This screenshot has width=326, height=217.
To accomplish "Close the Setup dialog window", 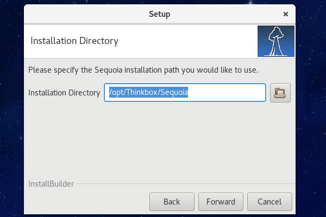I will (x=286, y=14).
